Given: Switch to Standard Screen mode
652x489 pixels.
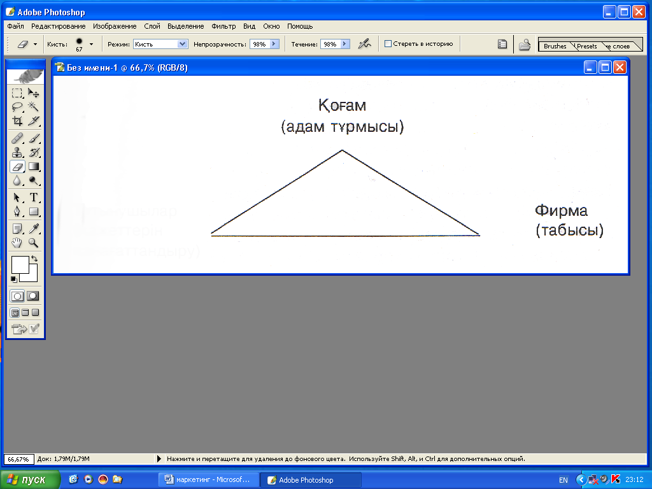Looking at the screenshot, I should click(15, 313).
